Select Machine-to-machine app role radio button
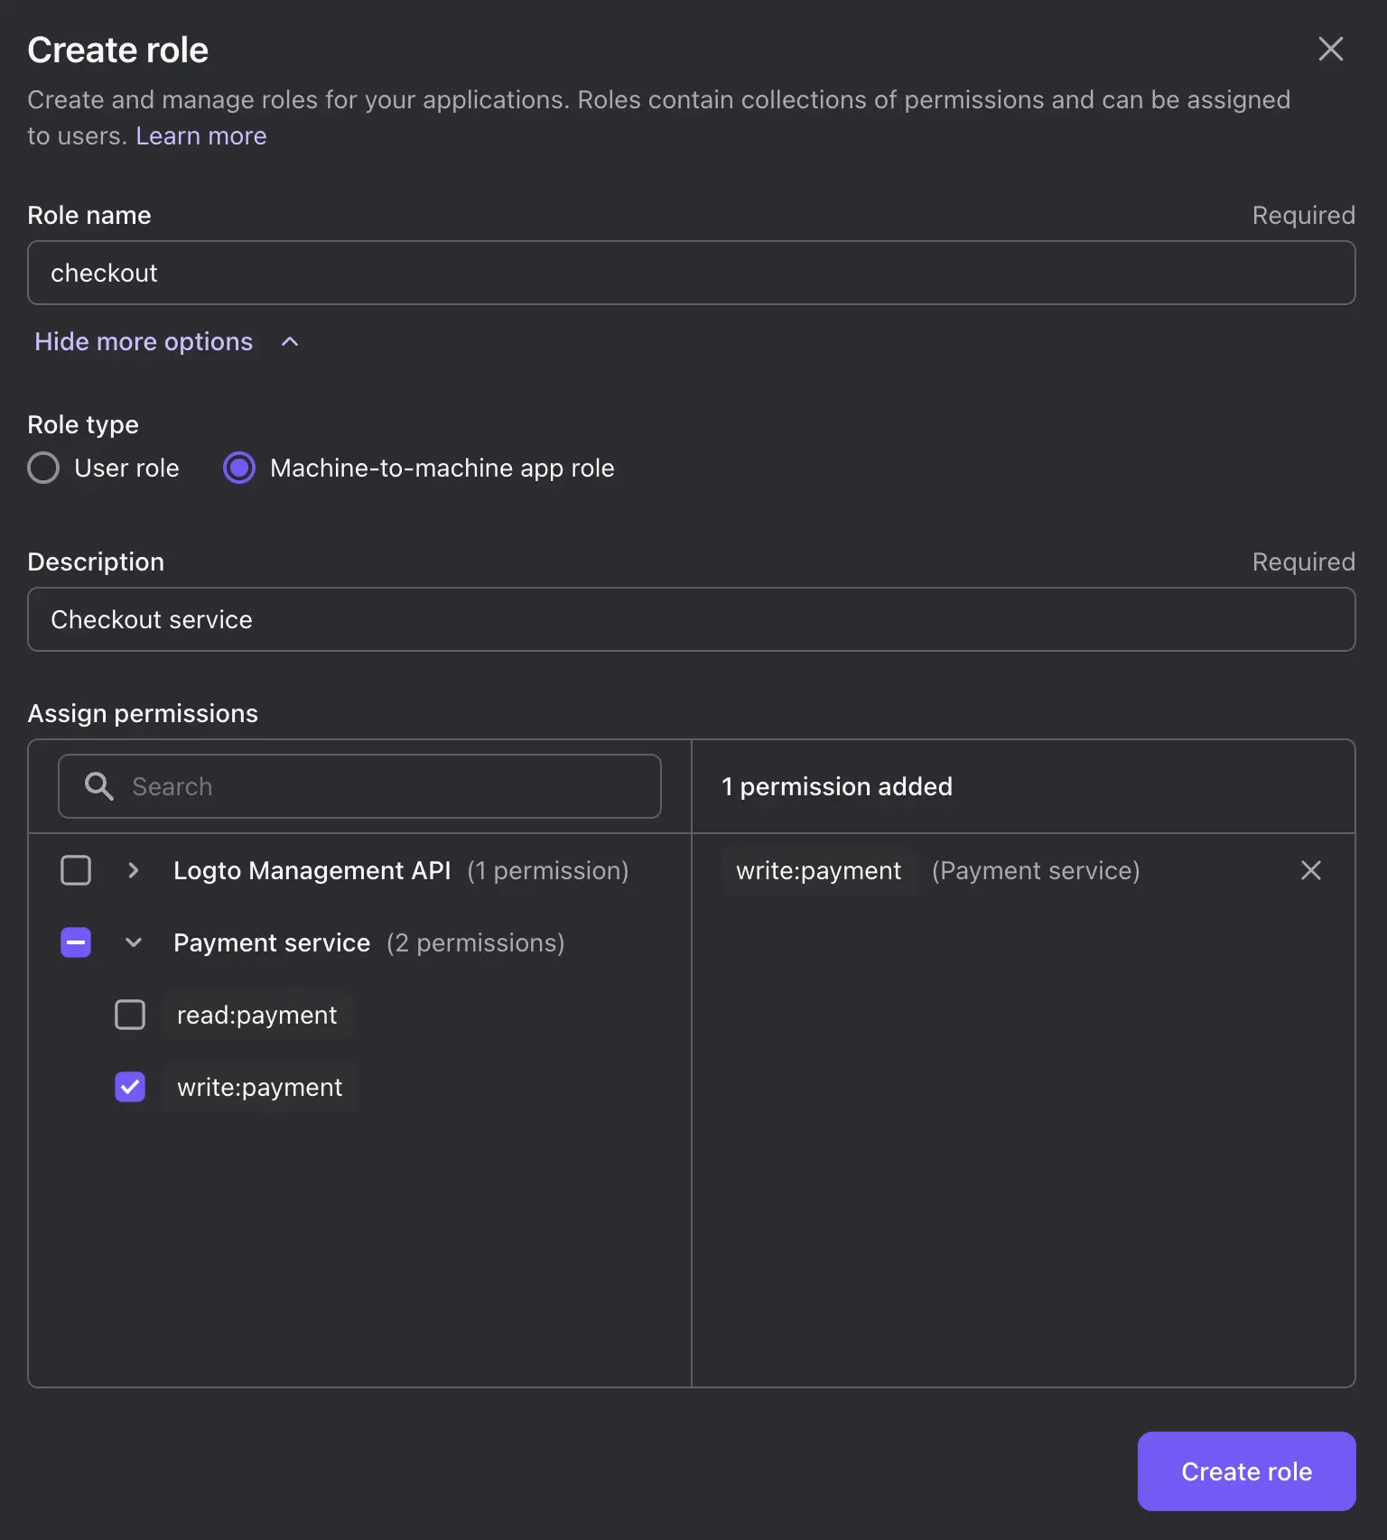 click(x=239, y=468)
